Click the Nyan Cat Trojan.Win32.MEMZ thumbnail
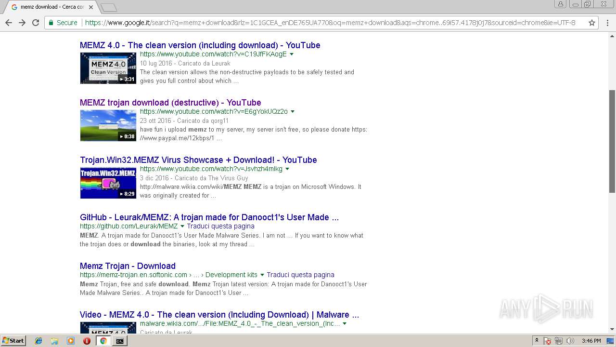Viewport: 616px width, 347px height. pos(108,183)
